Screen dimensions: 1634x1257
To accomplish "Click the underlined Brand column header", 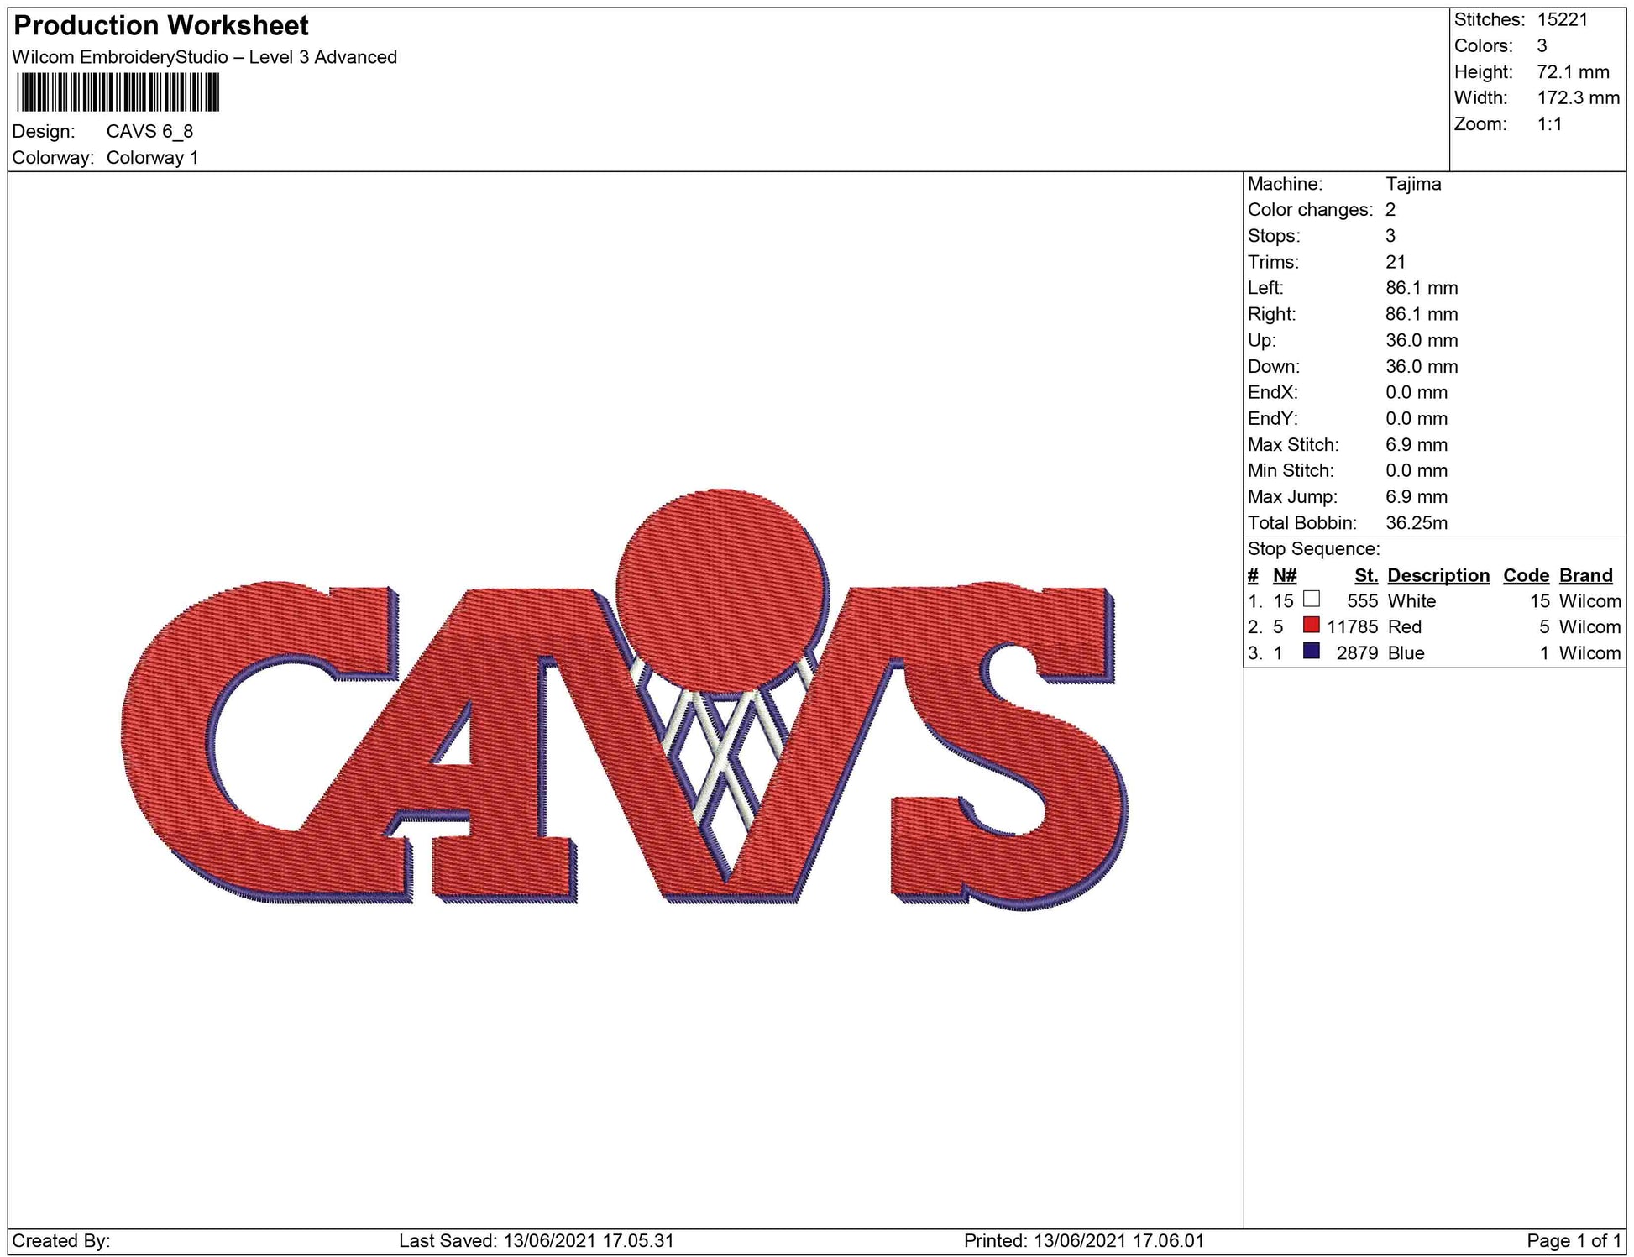I will point(1585,575).
